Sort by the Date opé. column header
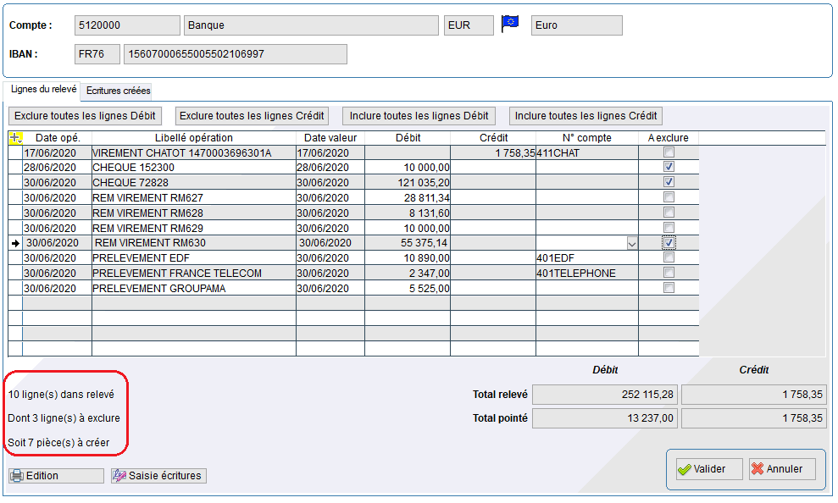The image size is (838, 503). coord(58,138)
